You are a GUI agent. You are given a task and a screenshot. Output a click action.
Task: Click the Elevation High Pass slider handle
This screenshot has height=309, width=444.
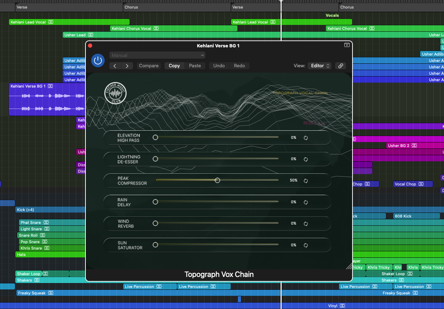155,137
